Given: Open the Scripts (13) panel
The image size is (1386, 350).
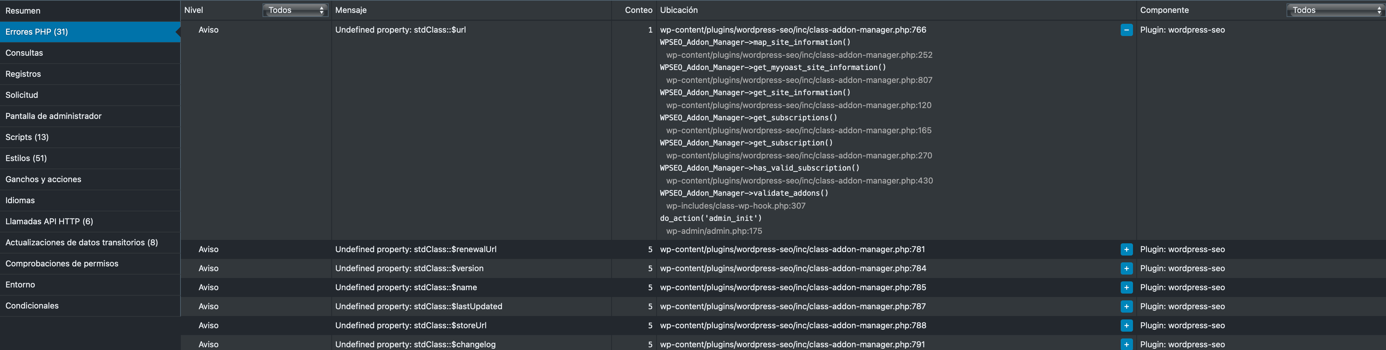Looking at the screenshot, I should (x=90, y=137).
